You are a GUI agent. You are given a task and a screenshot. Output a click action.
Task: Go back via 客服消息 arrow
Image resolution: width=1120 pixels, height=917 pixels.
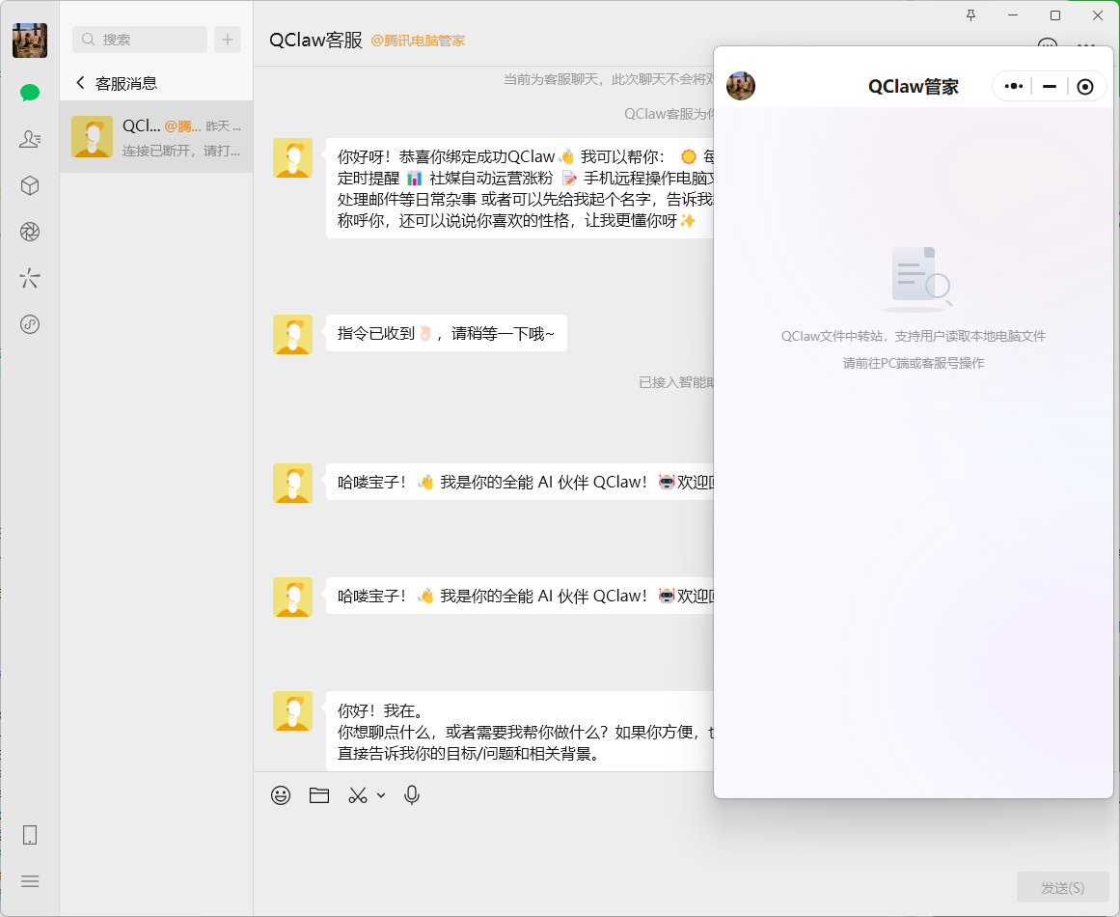(80, 83)
